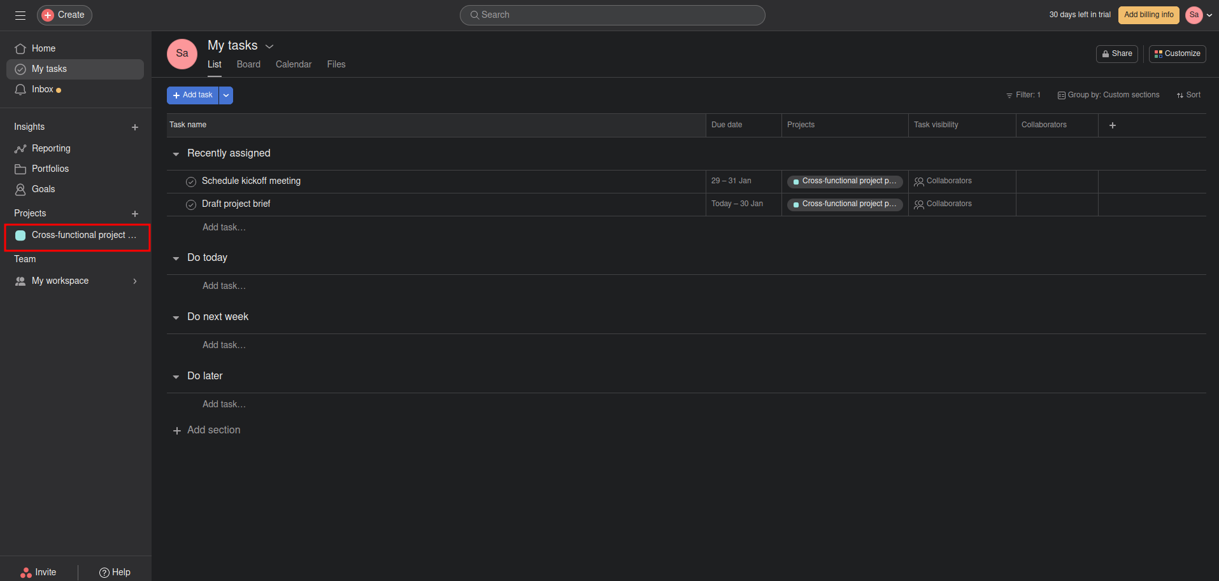Switch to the Board tab

(248, 64)
